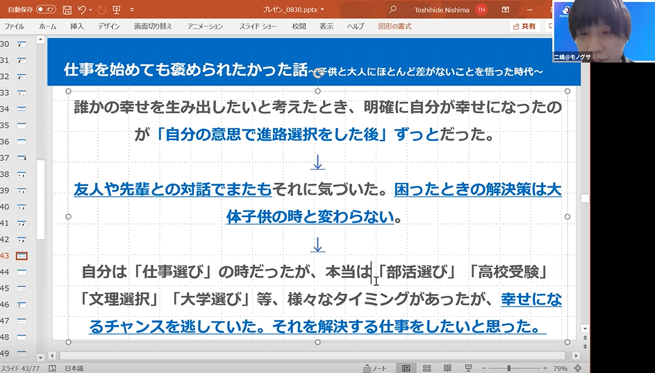Screen dimensions: 655x373
Task: Start slideshow from beginning icon in title bar
Action: pos(117,10)
